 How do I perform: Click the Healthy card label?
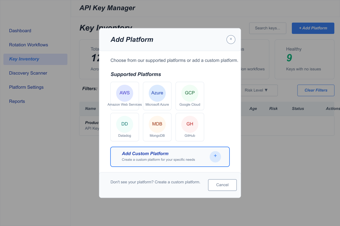pyautogui.click(x=294, y=49)
